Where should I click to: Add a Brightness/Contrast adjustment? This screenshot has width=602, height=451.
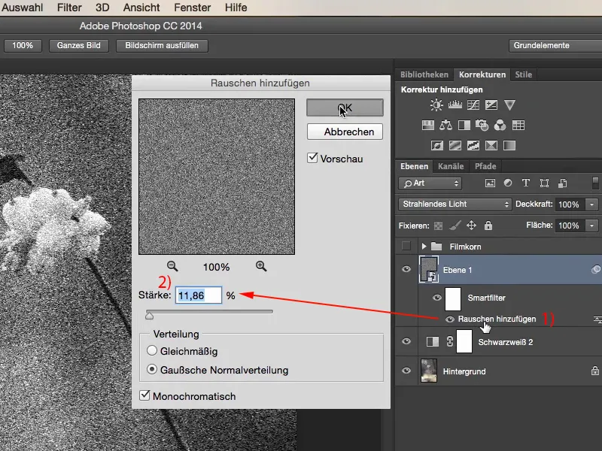pos(436,104)
